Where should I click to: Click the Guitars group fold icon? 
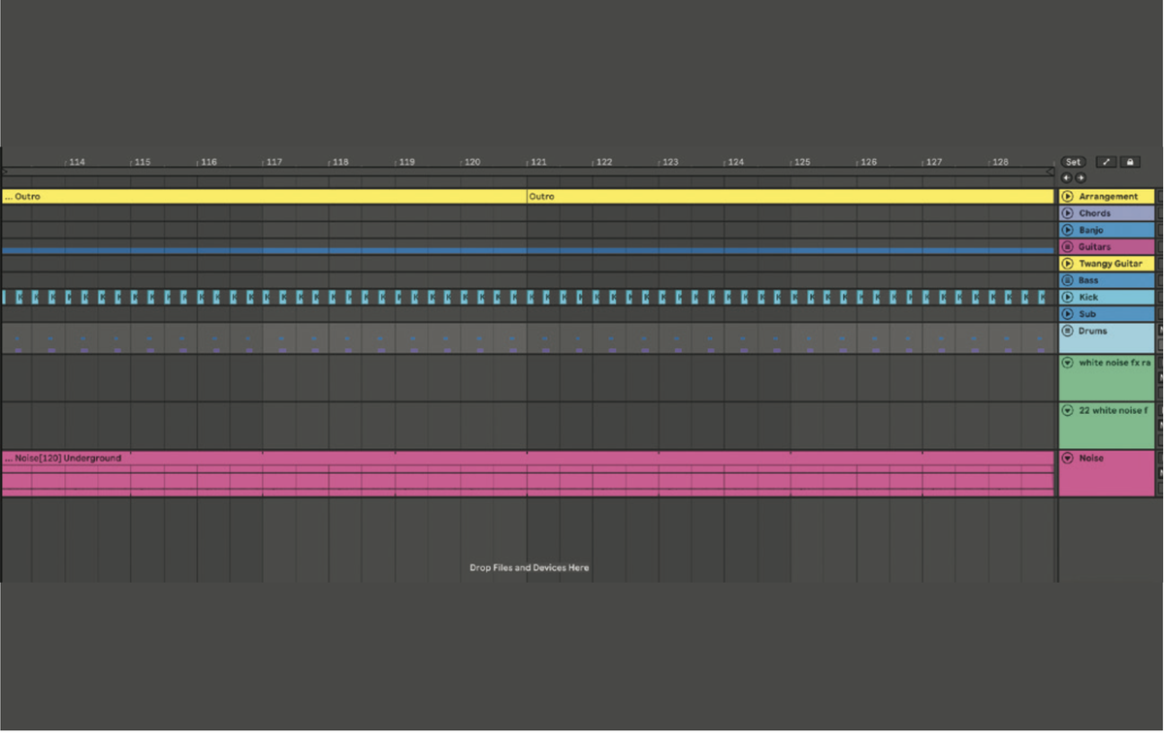tap(1067, 247)
